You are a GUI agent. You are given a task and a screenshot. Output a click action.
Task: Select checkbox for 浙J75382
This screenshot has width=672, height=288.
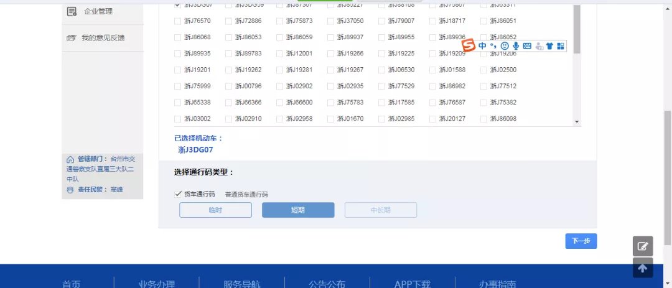pyautogui.click(x=483, y=103)
